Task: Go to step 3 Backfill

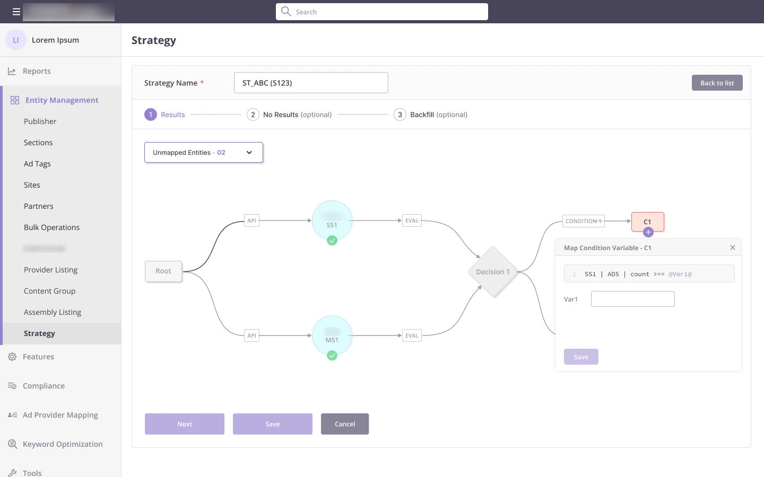Action: (430, 114)
